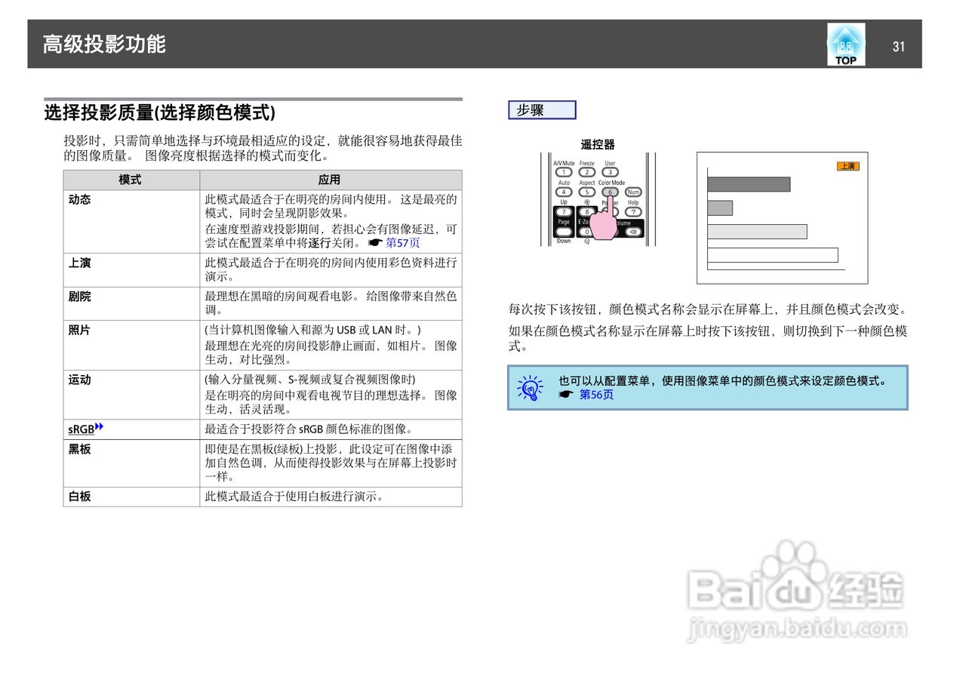Toggle Page Up on the remote
Image resolution: width=966 pixels, height=683 pixels.
pos(564,211)
